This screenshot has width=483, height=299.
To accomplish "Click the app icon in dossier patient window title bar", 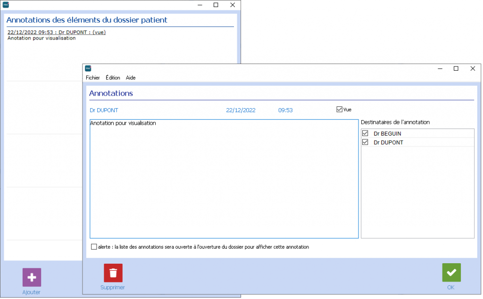I will coord(6,5).
